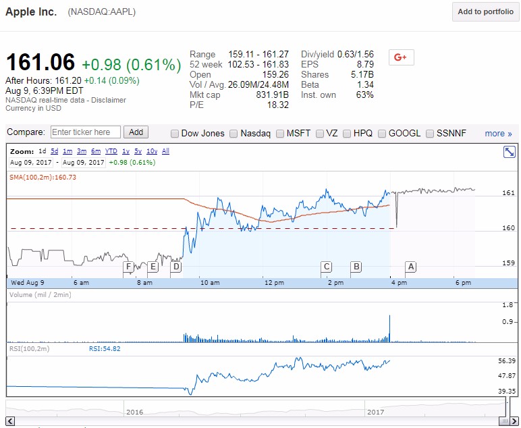
Task: Click the Add ticker button
Action: pos(136,132)
